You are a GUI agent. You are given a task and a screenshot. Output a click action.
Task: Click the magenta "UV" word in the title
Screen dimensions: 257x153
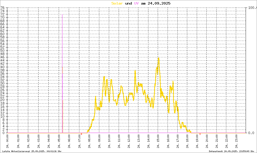click(x=136, y=3)
